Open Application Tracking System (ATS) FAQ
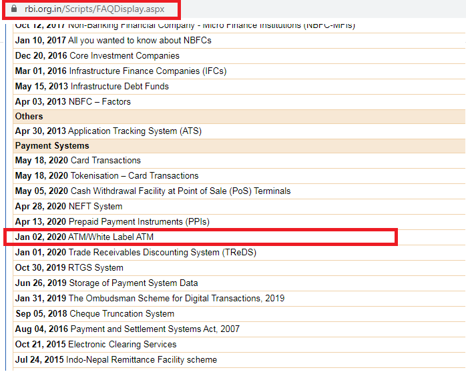This screenshot has width=466, height=388. point(135,131)
